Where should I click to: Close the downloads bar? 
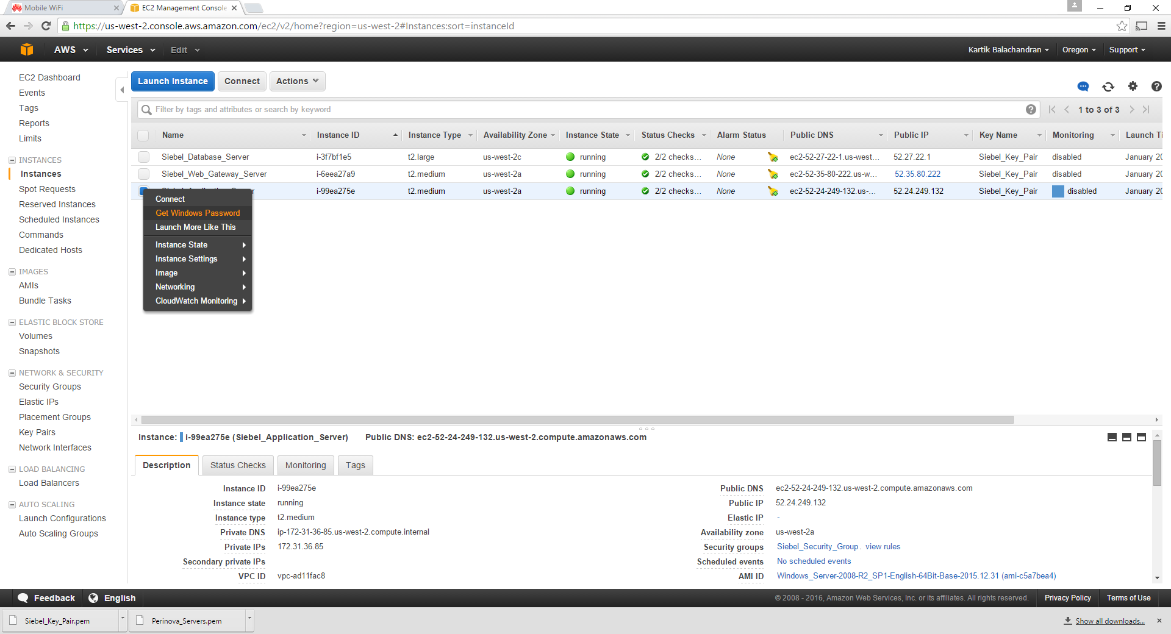point(1159,621)
